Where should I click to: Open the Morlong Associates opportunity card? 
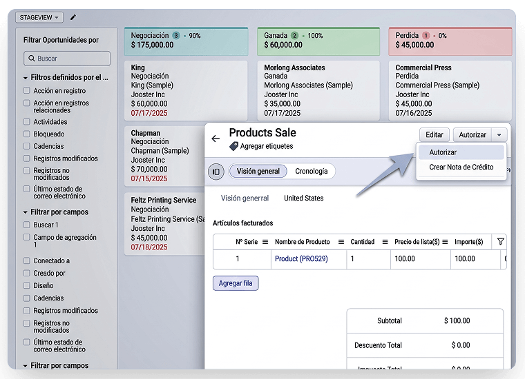318,90
